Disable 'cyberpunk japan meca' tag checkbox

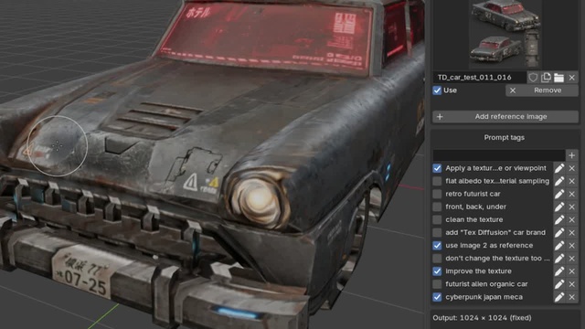tap(437, 297)
